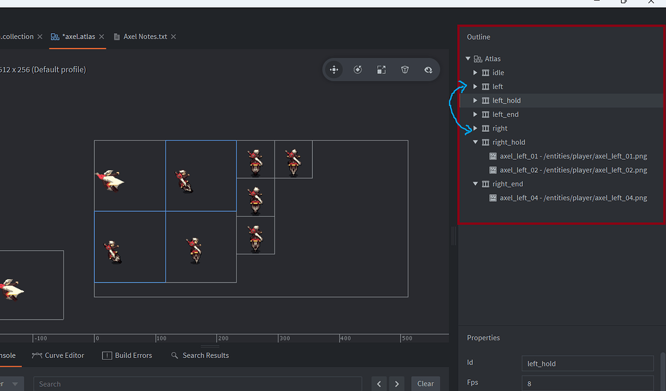Screen dimensions: 666x391
Task: Click the Id text field showing left_hold
Action: [x=587, y=363]
